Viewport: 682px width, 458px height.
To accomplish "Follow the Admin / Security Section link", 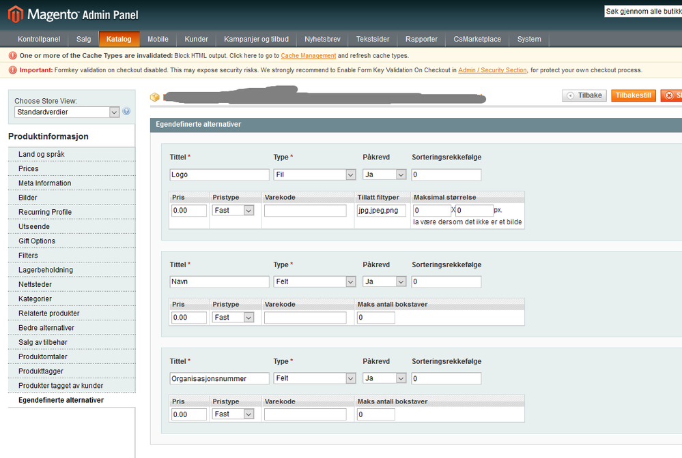I will [x=492, y=70].
